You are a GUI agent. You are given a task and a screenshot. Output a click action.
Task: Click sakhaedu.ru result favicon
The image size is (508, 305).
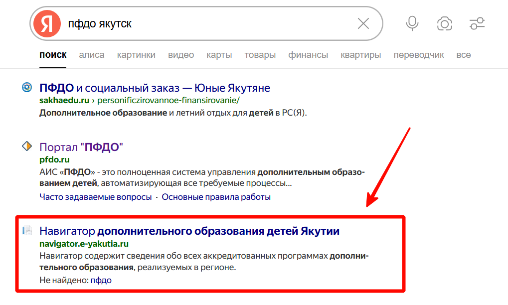[x=27, y=88]
